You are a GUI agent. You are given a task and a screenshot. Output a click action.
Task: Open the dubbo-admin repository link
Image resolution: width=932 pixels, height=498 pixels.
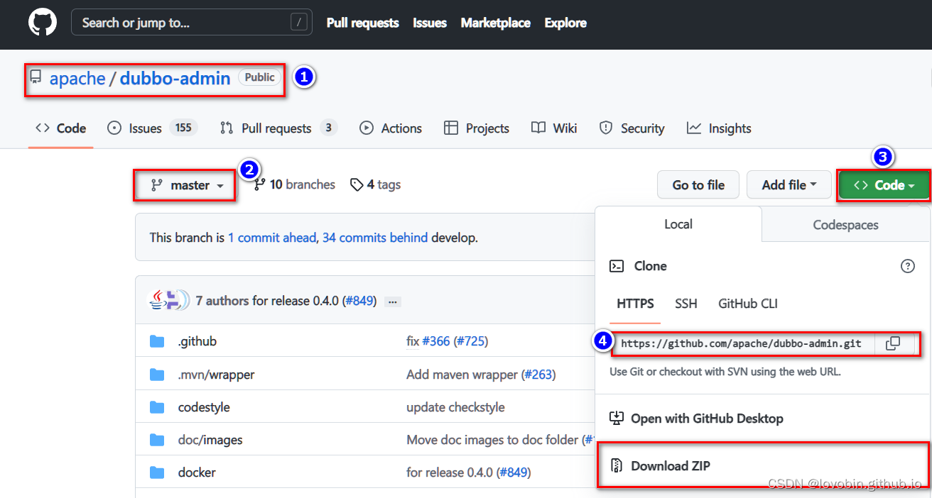pos(175,78)
